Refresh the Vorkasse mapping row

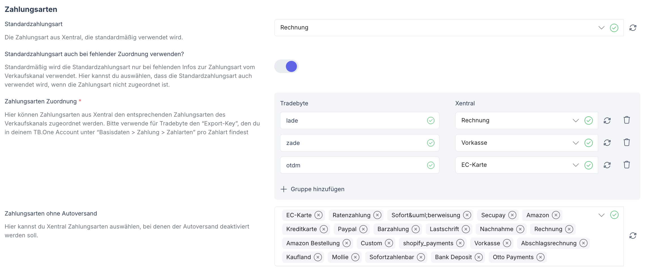pyautogui.click(x=607, y=142)
